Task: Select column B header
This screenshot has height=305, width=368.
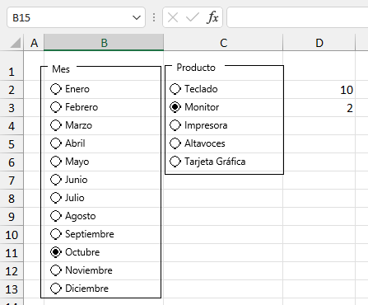Action: click(104, 43)
